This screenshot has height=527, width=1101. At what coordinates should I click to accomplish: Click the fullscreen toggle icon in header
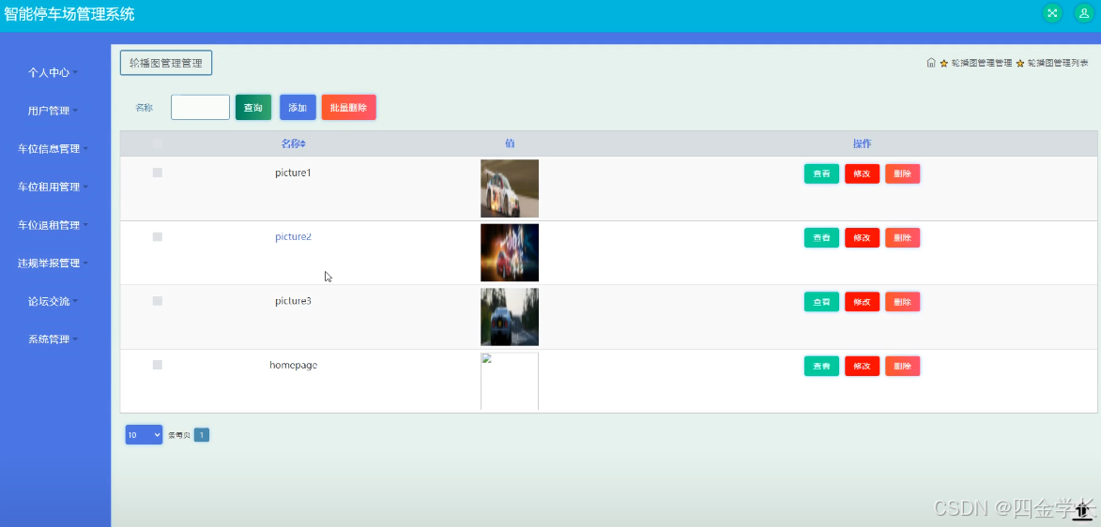pyautogui.click(x=1052, y=13)
